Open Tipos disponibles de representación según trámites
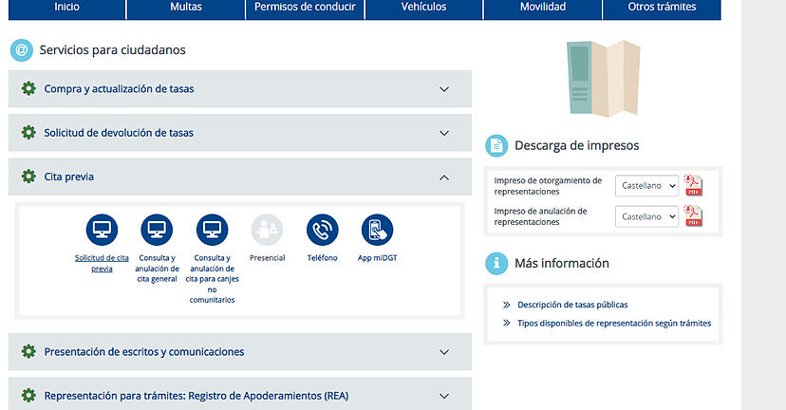The width and height of the screenshot is (786, 410). [x=613, y=324]
